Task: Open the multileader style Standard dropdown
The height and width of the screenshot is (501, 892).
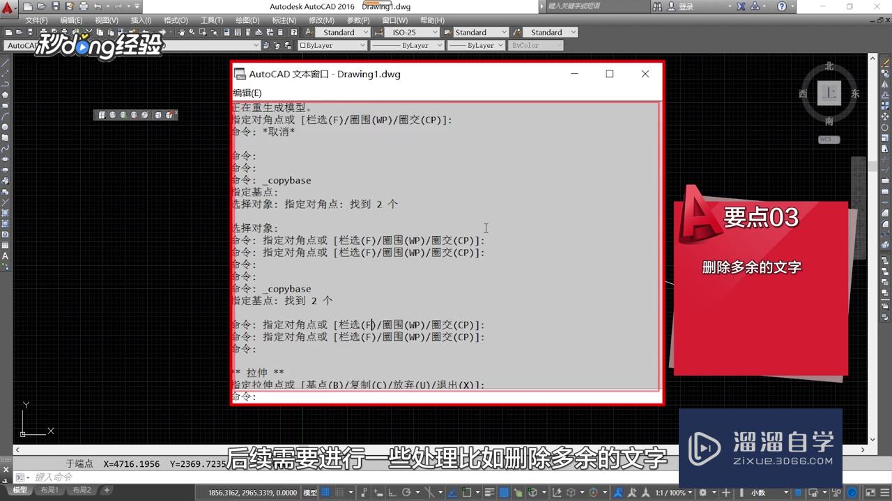Action: [x=551, y=32]
